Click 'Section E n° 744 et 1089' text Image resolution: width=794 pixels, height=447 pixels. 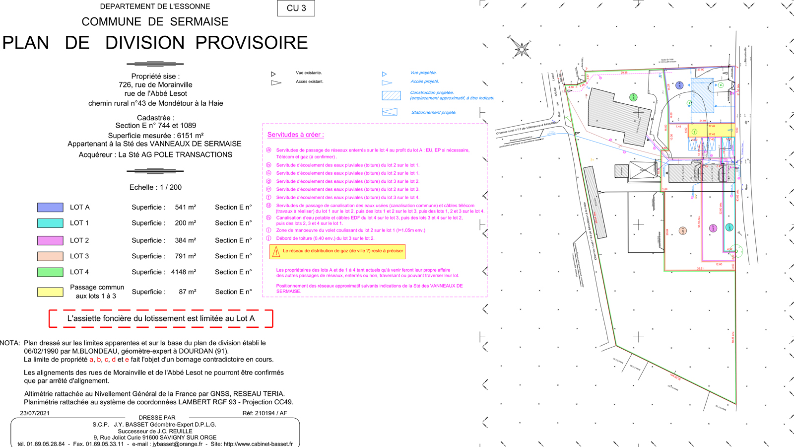[x=155, y=126]
